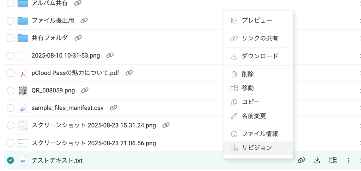Uncheck the テストテキスト.txt checkbox
361x171 pixels.
(11, 160)
